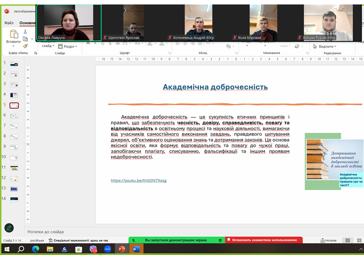Open Microsoft Edge from the taskbar

click(36, 249)
